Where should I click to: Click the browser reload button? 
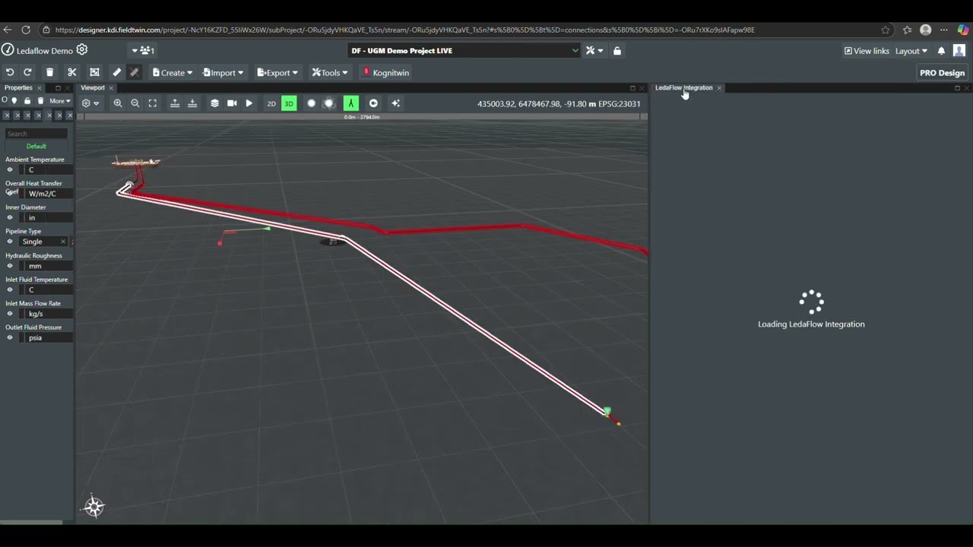tap(26, 30)
